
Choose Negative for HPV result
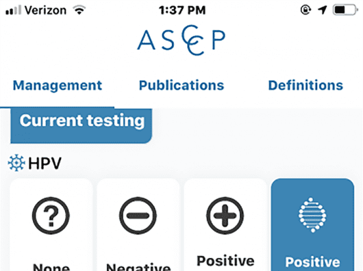[x=138, y=224]
